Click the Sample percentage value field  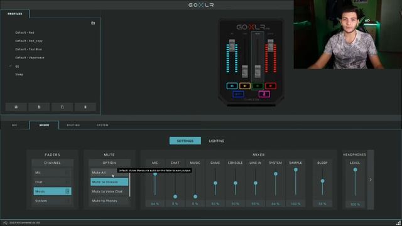(x=296, y=204)
